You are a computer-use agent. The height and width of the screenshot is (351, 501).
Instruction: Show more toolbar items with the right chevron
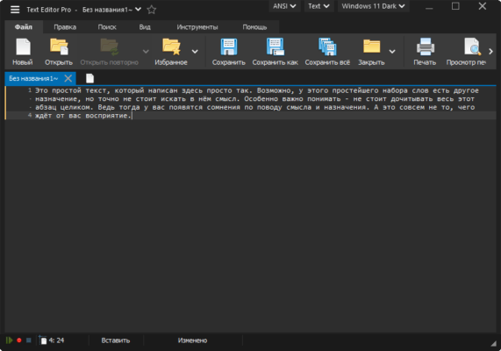[490, 52]
